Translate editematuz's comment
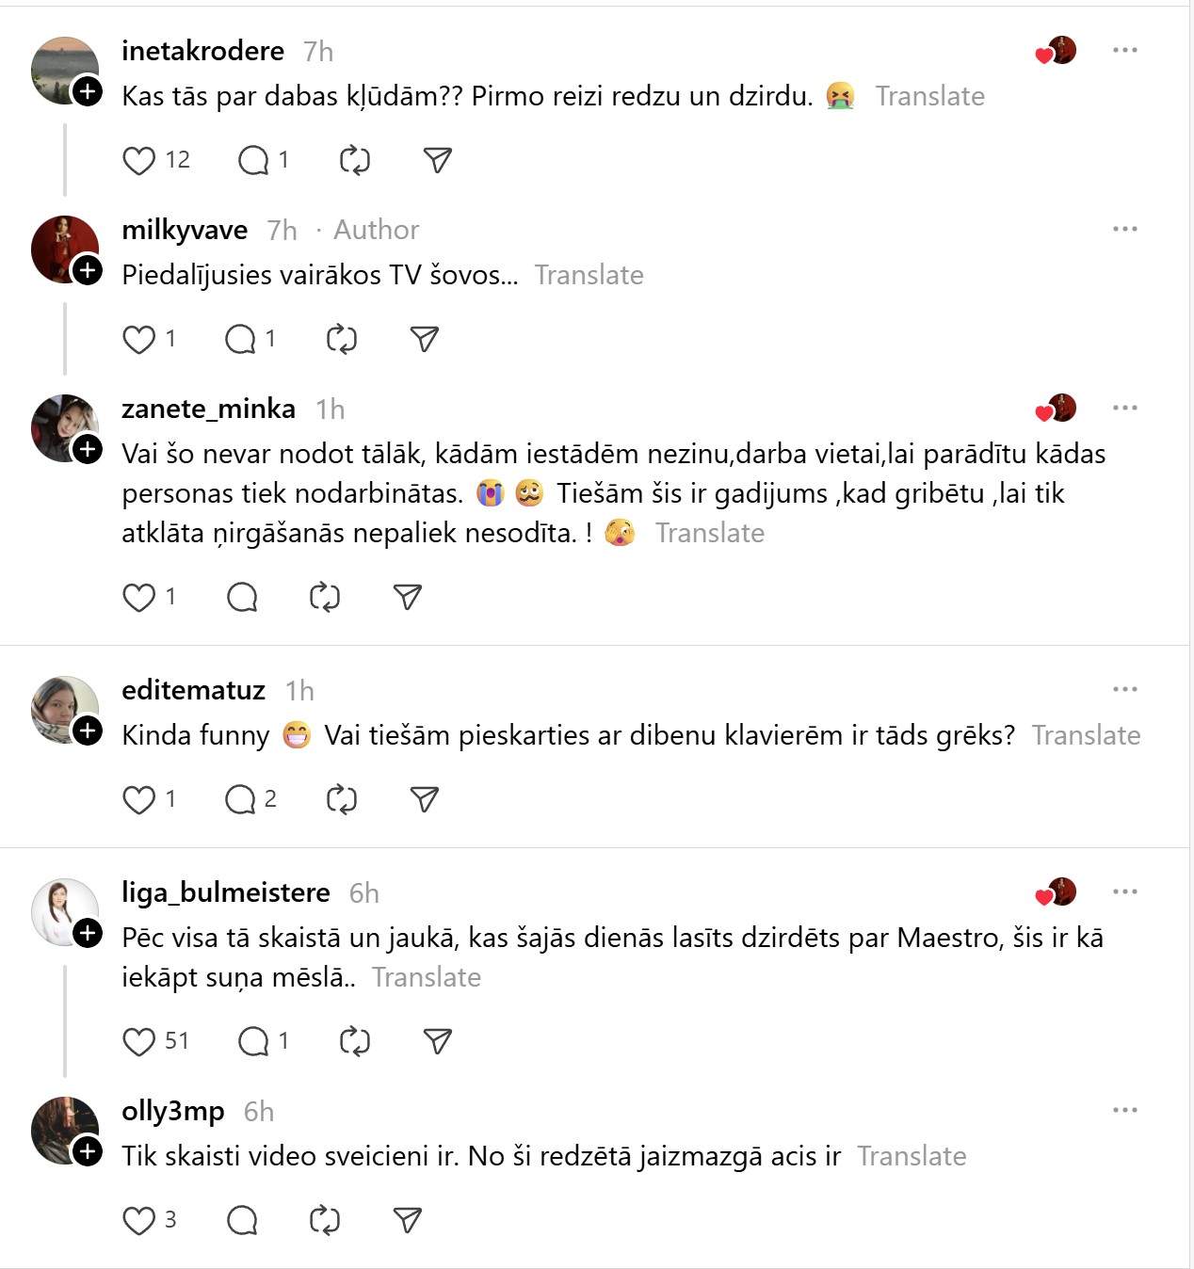This screenshot has width=1194, height=1269. [1086, 735]
